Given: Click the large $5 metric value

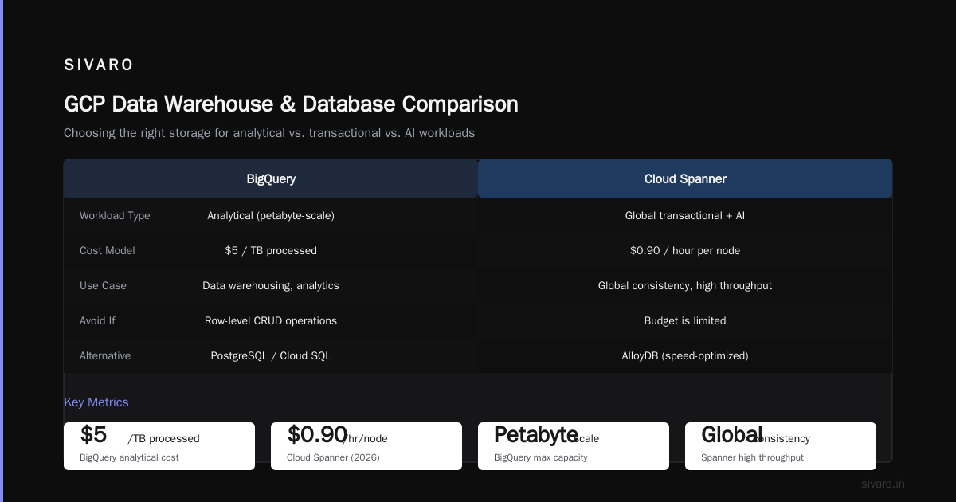Looking at the screenshot, I should [93, 435].
